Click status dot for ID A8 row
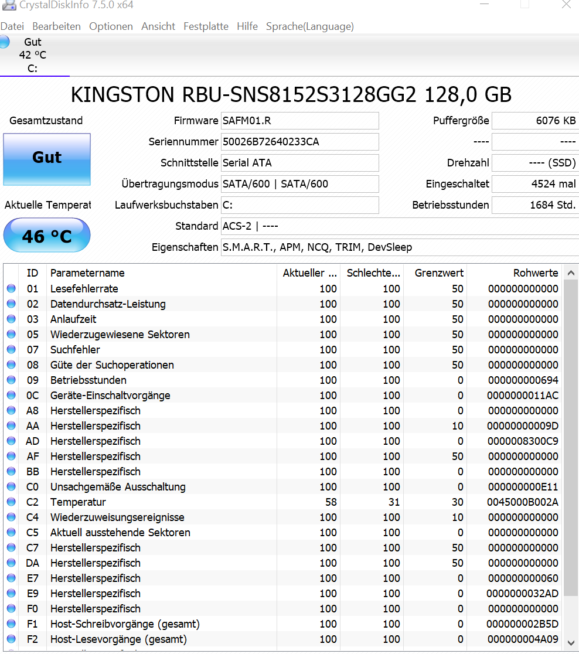This screenshot has width=579, height=654. pos(11,410)
